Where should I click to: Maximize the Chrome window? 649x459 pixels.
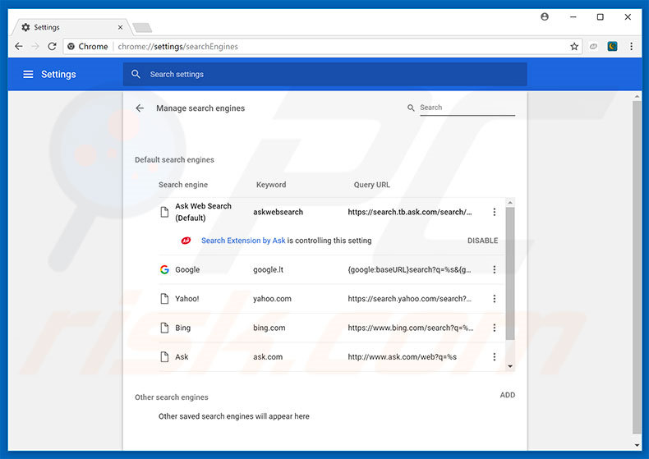(601, 17)
